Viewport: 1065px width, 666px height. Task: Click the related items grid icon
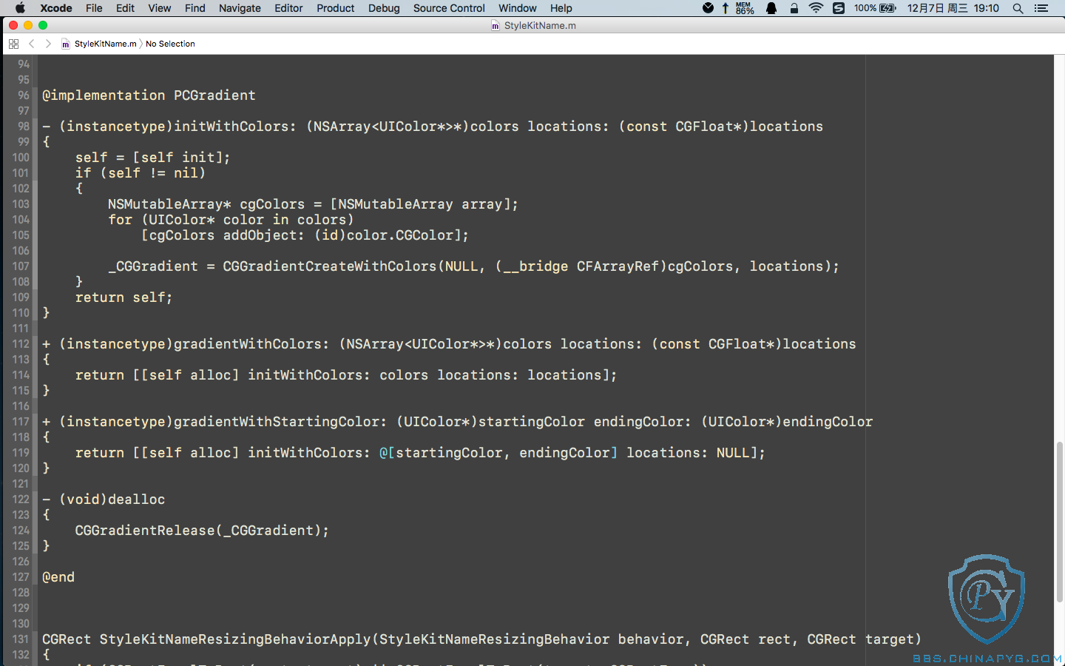(x=13, y=44)
